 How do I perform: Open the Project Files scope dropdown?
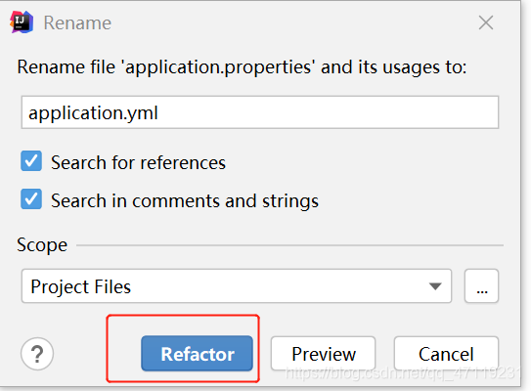(x=237, y=286)
